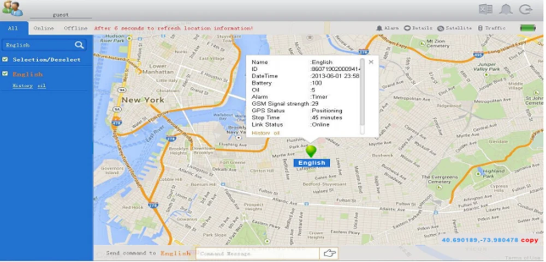This screenshot has width=546, height=262.
Task: Click the Link Status Online value
Action: point(319,124)
